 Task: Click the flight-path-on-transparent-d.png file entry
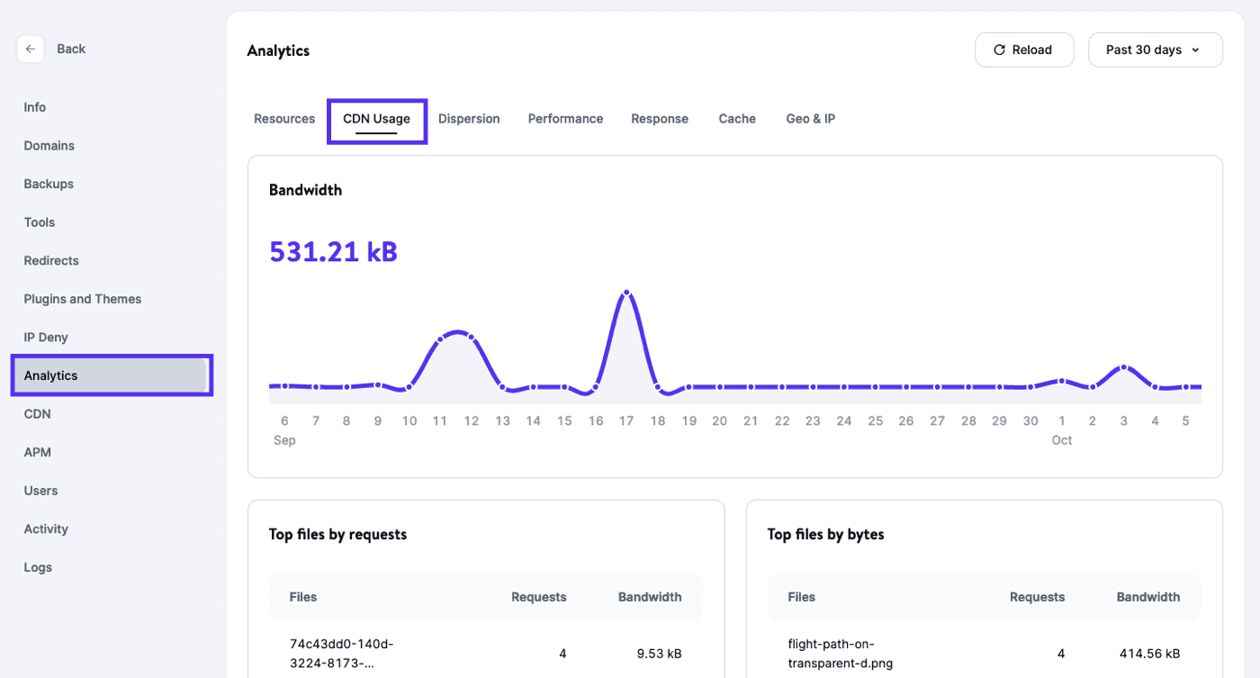[841, 653]
